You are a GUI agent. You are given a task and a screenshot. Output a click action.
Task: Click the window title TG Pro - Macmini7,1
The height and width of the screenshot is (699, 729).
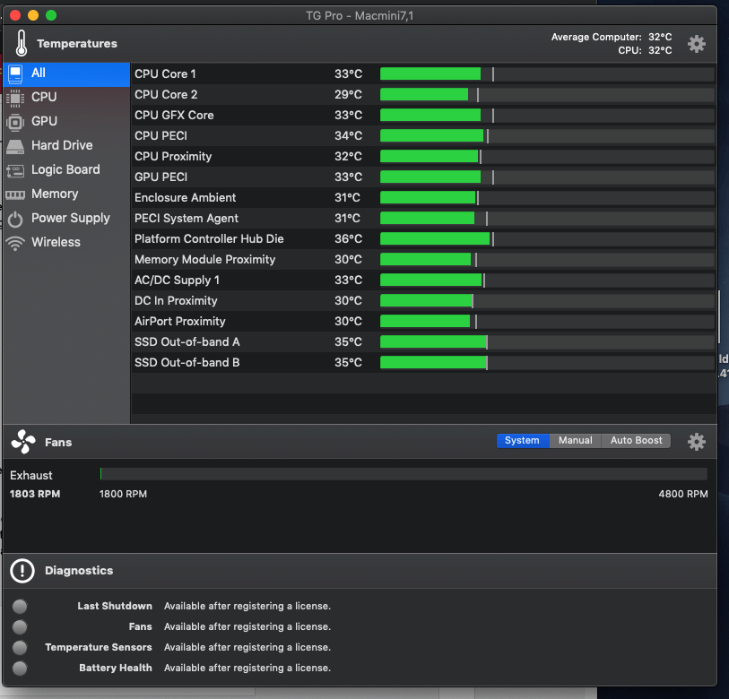click(360, 16)
